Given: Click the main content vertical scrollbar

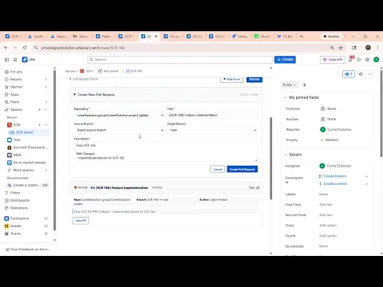Looking at the screenshot, I should [x=271, y=159].
